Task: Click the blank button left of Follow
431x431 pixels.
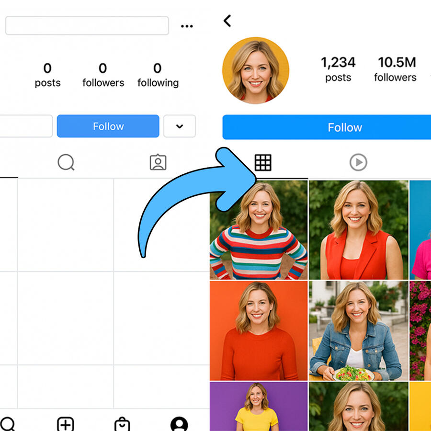Action: (26, 126)
